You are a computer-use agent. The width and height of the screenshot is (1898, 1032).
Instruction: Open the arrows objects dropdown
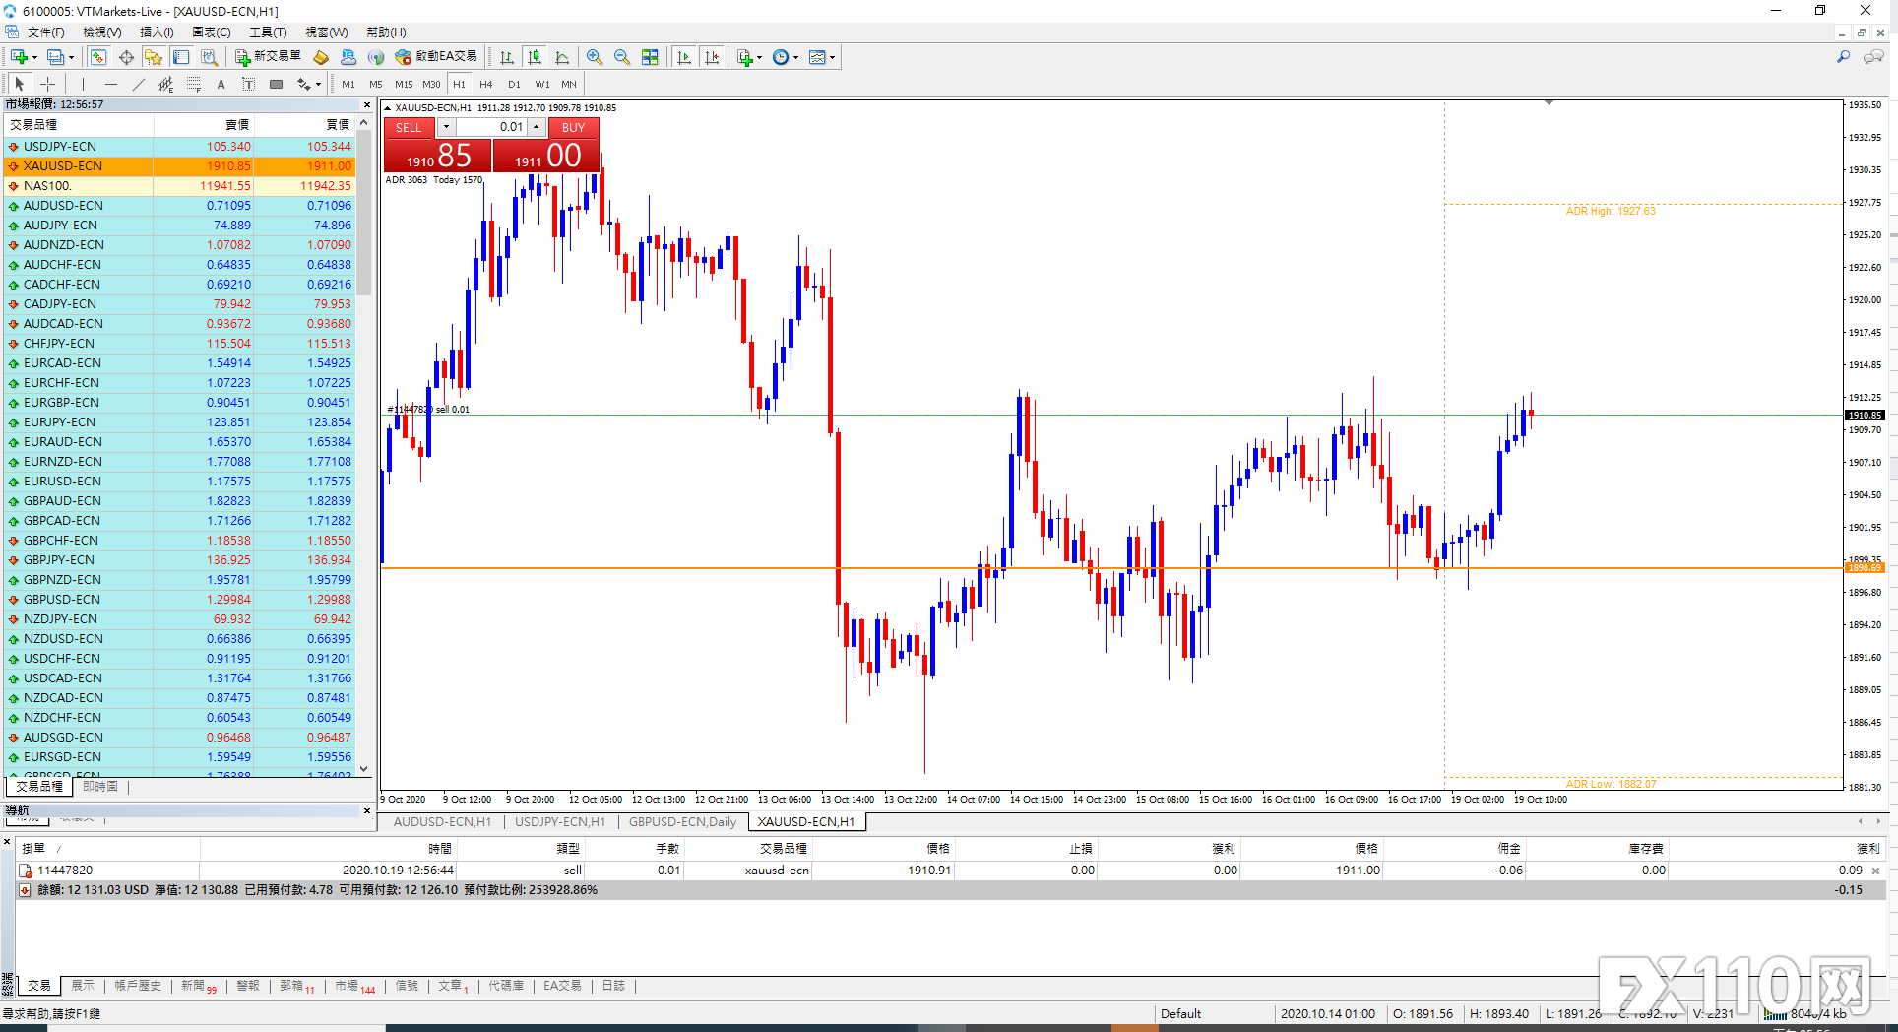coord(309,85)
